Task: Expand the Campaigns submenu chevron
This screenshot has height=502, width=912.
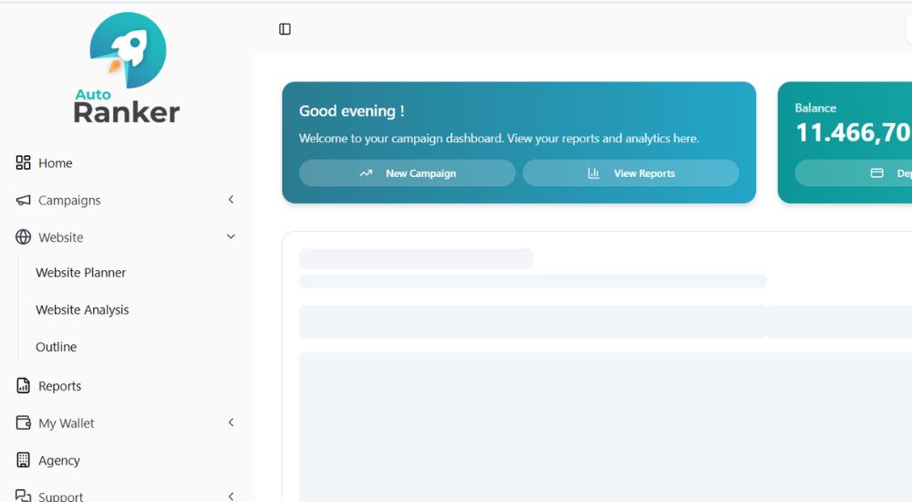Action: [x=231, y=200]
